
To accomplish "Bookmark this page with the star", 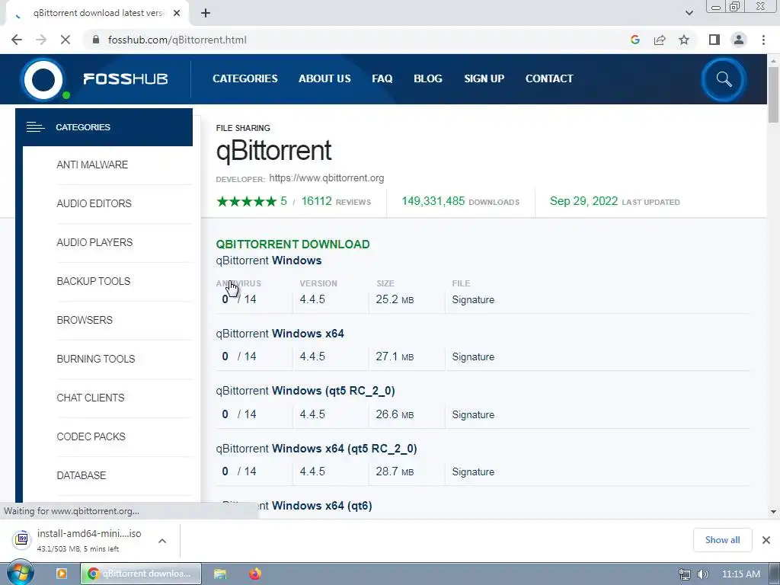I will click(684, 40).
